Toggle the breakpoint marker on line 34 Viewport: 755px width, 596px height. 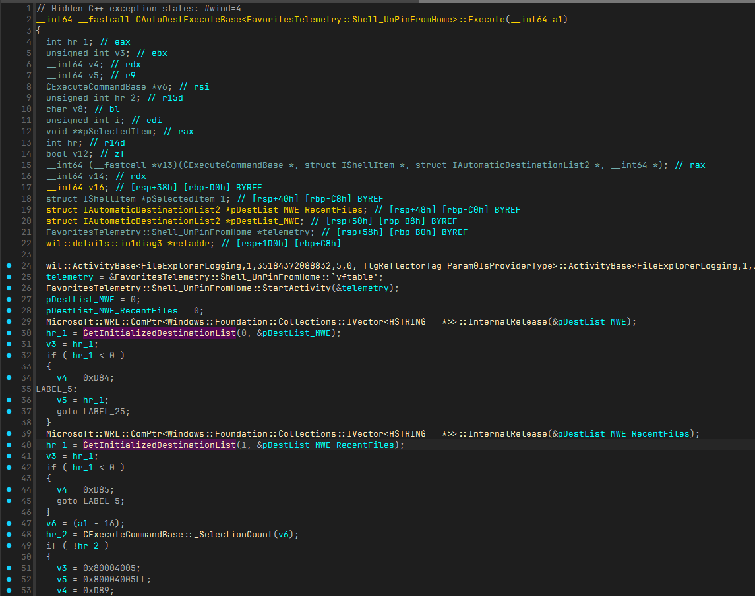(x=9, y=378)
